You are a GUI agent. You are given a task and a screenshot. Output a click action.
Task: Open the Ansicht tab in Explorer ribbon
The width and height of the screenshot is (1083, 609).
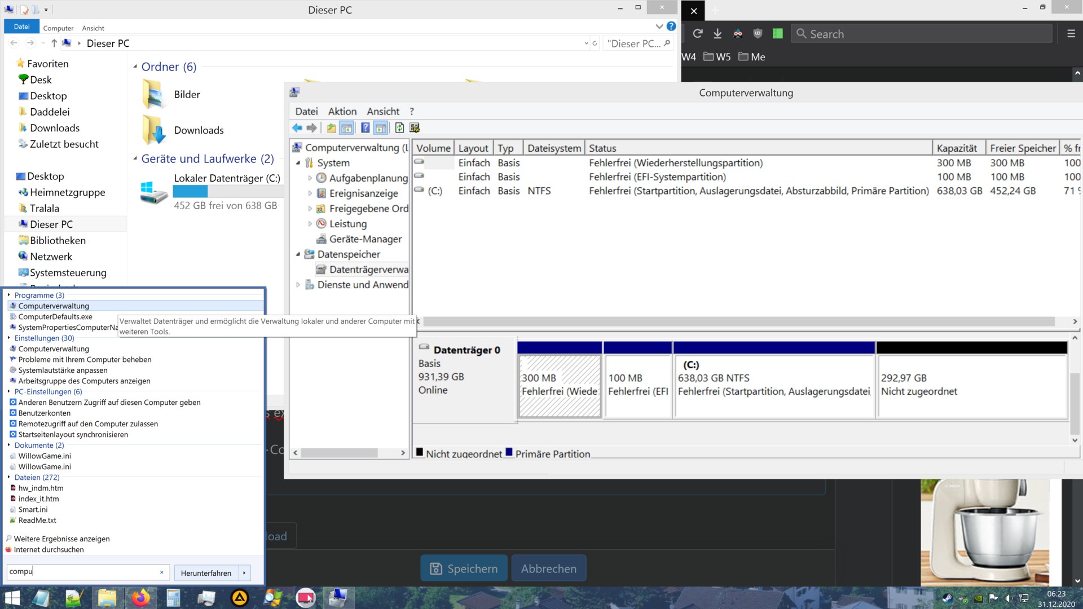93,28
